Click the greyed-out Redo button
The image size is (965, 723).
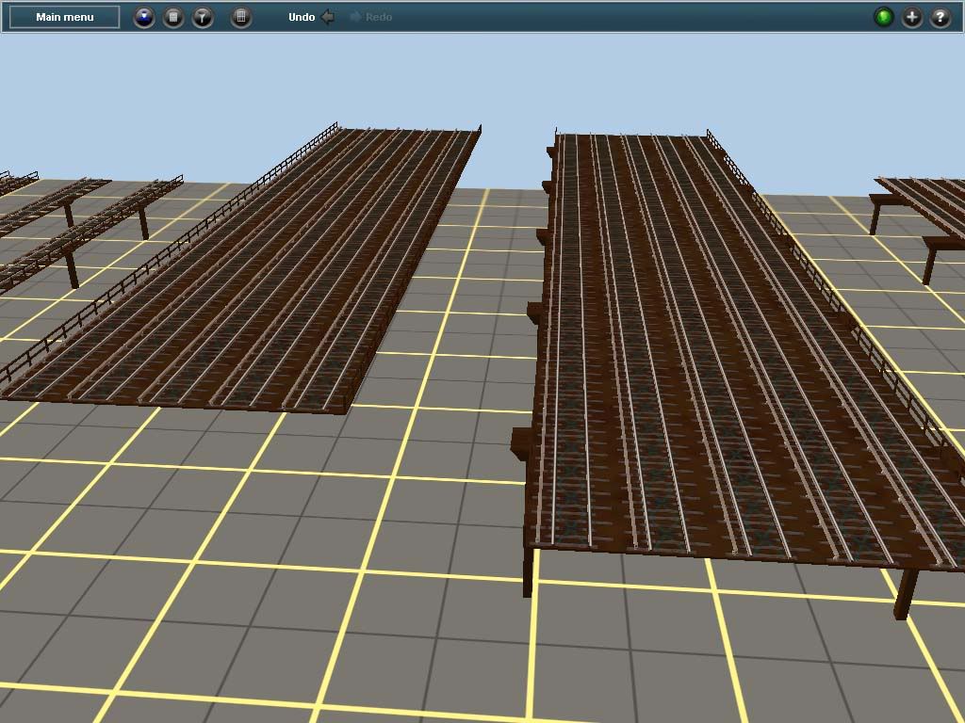(x=371, y=17)
